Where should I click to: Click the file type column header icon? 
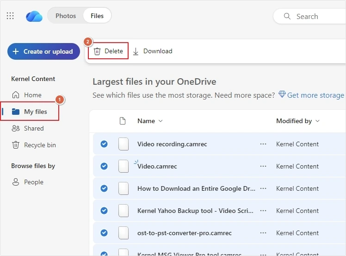click(123, 121)
